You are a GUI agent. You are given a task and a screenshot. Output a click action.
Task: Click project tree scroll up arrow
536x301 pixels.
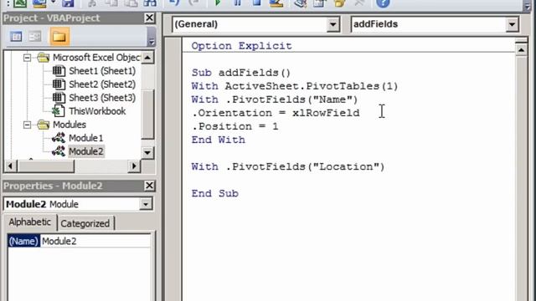(x=147, y=58)
